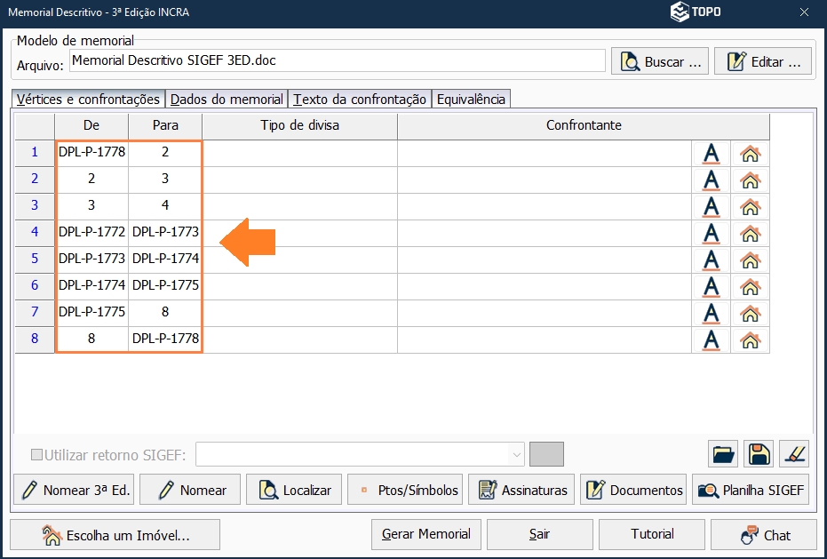This screenshot has height=559, width=827.
Task: Click the text 'A' icon in row 8
Action: tap(711, 340)
